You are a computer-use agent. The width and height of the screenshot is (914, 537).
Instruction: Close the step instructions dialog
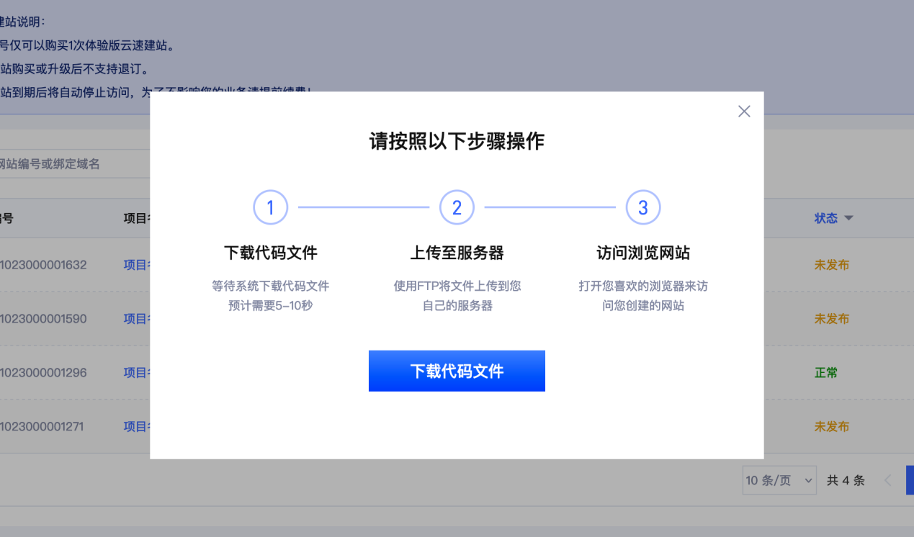(x=744, y=112)
